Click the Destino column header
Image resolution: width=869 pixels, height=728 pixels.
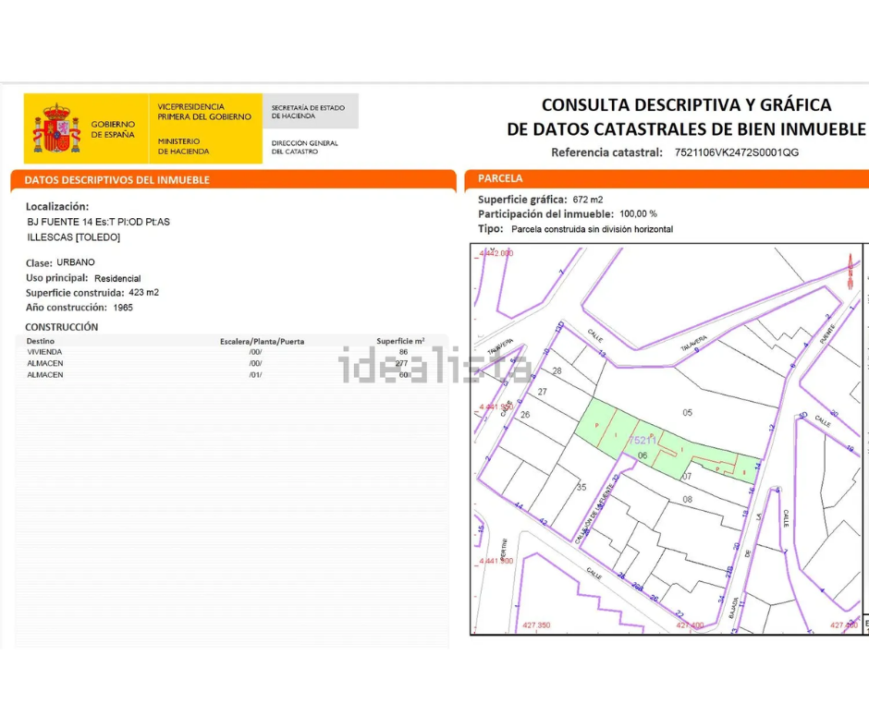[x=41, y=341]
